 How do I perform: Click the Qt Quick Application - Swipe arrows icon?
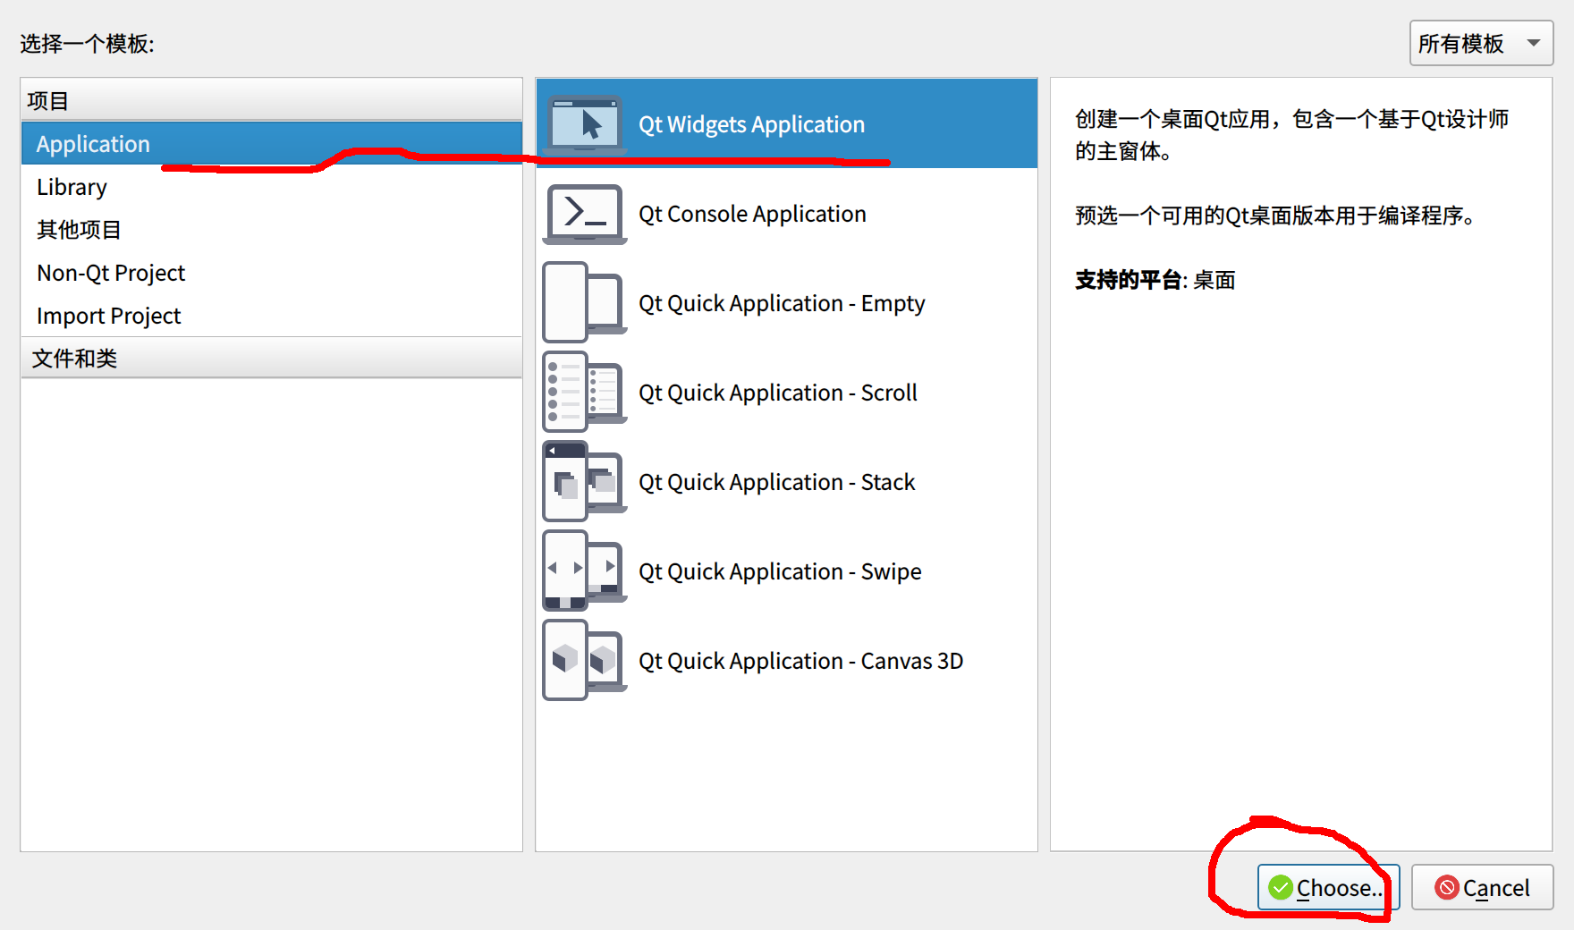583,571
